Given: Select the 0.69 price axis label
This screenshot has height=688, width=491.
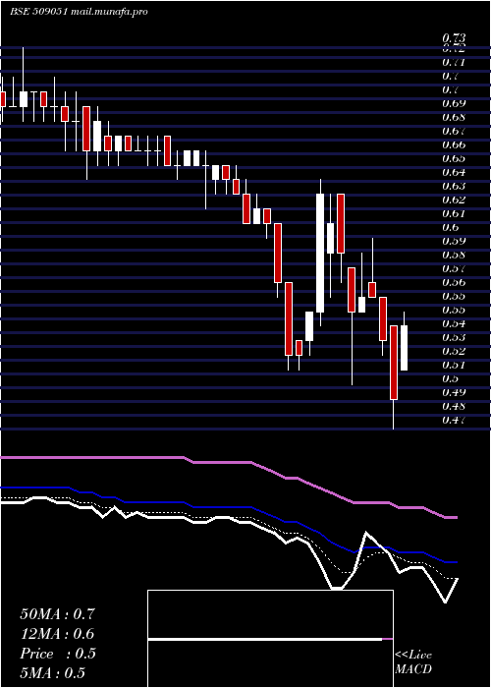Looking at the screenshot, I should click(x=454, y=103).
